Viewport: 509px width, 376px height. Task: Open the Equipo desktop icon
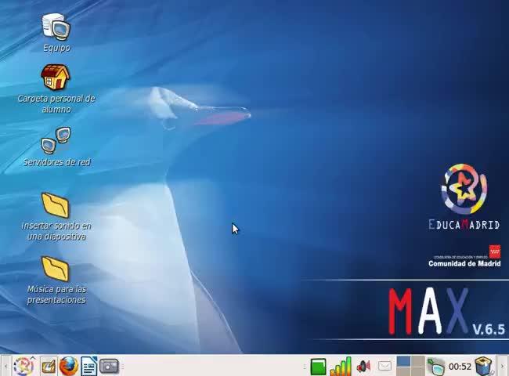[56, 27]
